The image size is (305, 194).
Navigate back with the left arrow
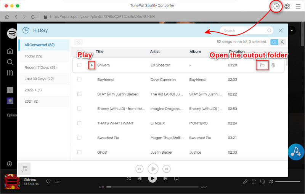(16, 17)
